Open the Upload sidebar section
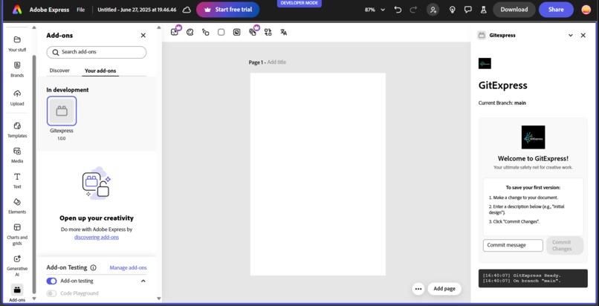This screenshot has width=599, height=306. pos(17,98)
